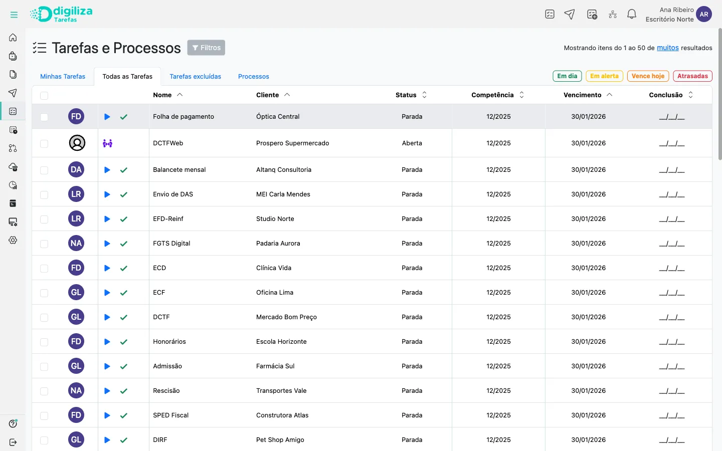Click the muitos results link
This screenshot has height=451, width=722.
pos(668,48)
